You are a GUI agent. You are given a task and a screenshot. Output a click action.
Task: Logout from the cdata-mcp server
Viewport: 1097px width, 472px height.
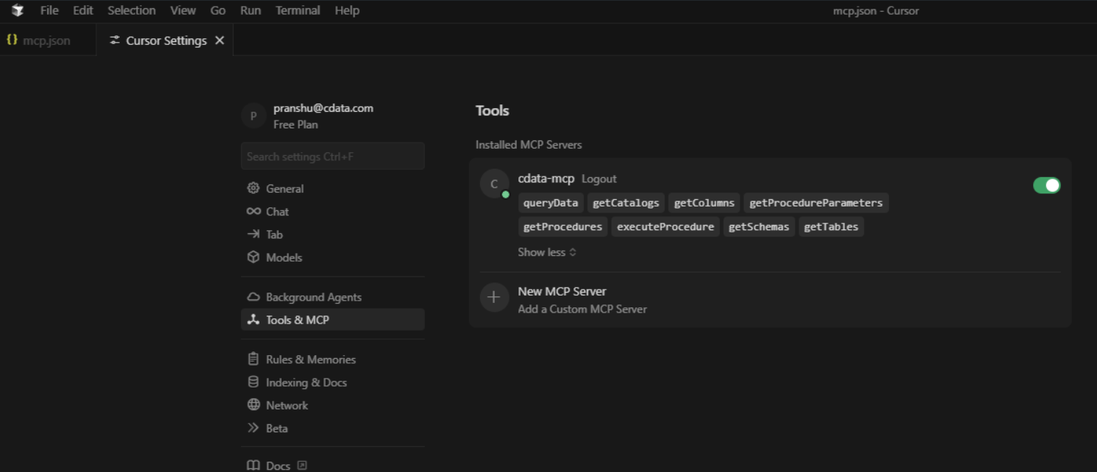[598, 179]
